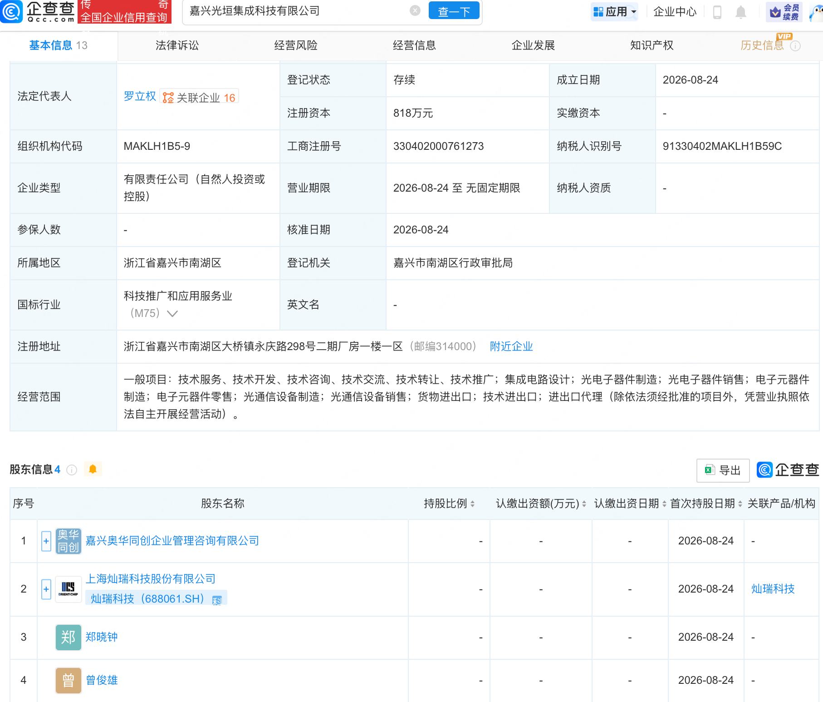
Task: Export shareholder list with 导出 button
Action: 723,470
